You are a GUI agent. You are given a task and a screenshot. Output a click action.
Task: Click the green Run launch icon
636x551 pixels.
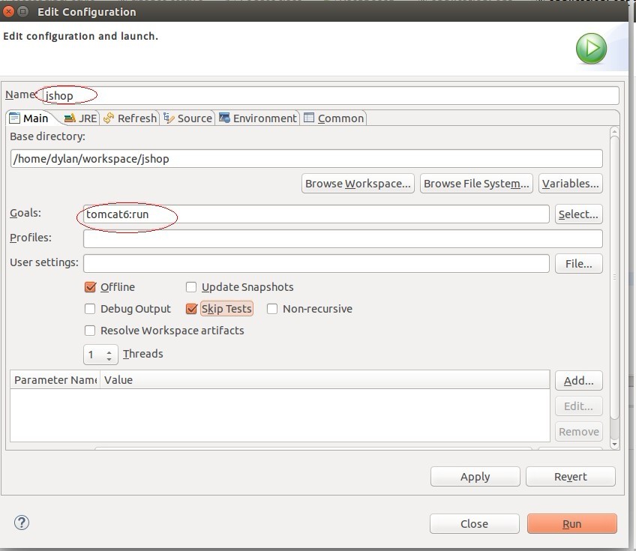[591, 48]
